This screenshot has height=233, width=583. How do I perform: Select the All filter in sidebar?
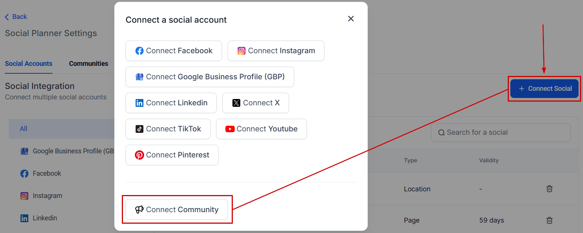(x=24, y=129)
